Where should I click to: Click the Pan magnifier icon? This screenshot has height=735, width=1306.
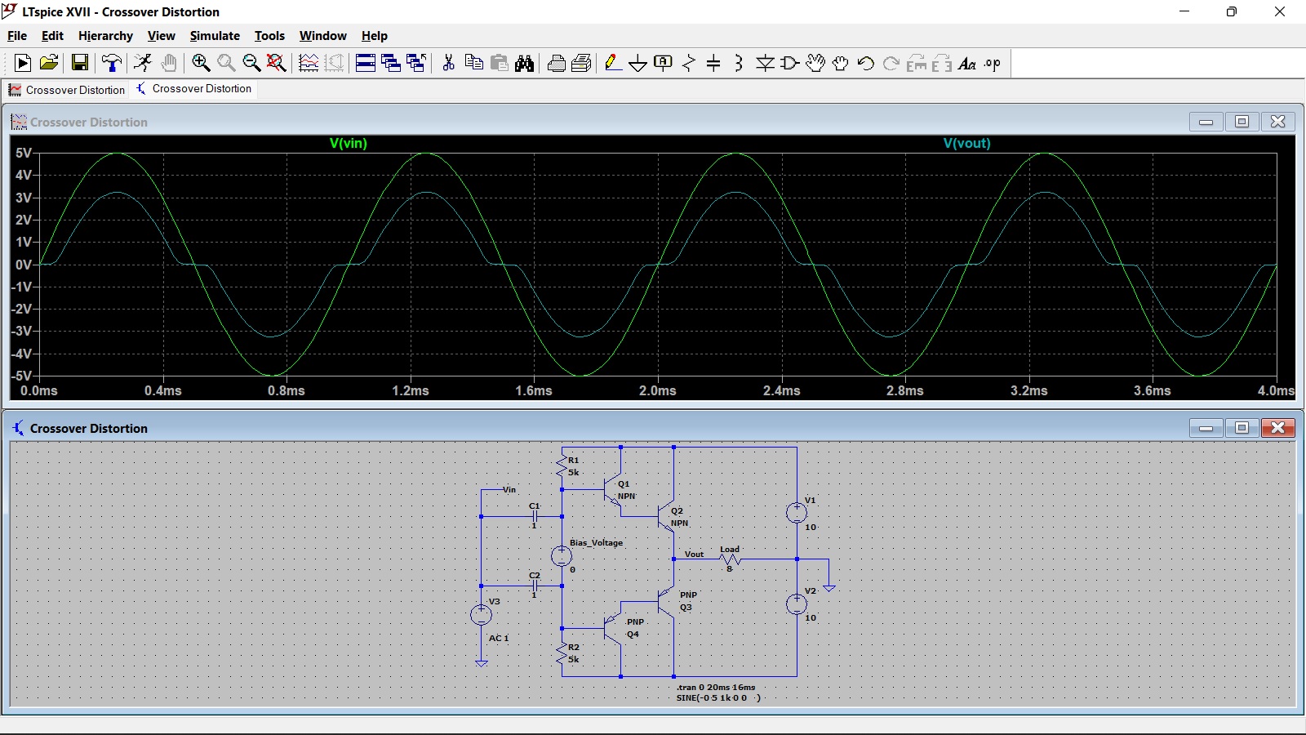pyautogui.click(x=226, y=63)
